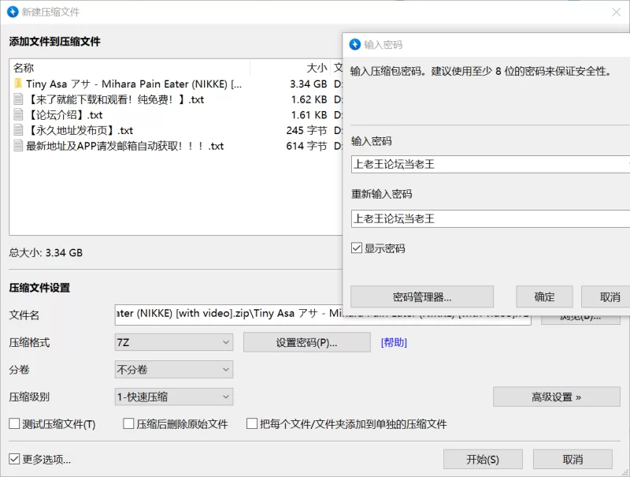Open the 压缩格式 7Z dropdown
This screenshot has width=630, height=477.
(173, 342)
